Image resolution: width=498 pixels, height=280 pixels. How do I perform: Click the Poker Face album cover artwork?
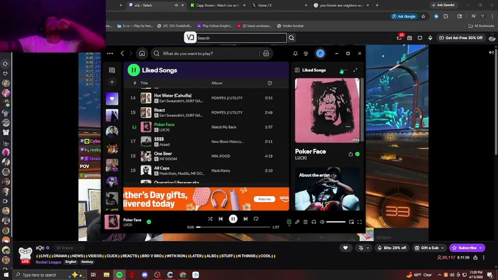point(327,110)
